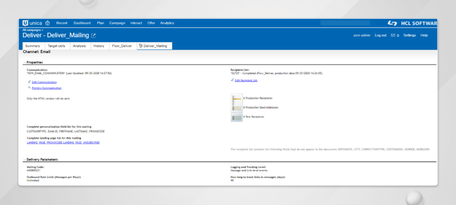Click the 'Unlimited' rate limit value
This screenshot has width=456, height=205.
click(33, 180)
